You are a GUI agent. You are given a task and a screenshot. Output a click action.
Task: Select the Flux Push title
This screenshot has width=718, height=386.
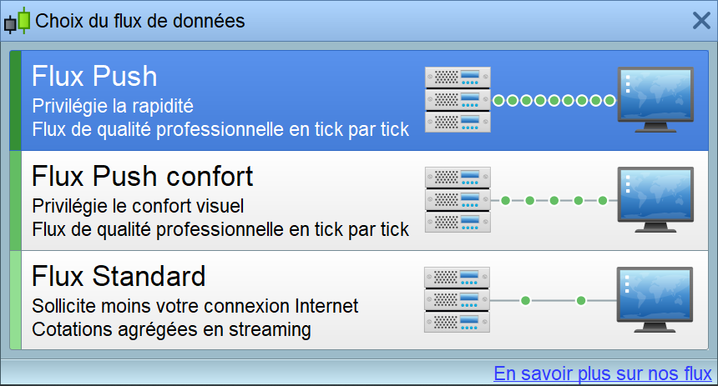click(94, 77)
